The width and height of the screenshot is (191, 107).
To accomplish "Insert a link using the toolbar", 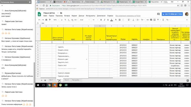I will click(x=148, y=20).
